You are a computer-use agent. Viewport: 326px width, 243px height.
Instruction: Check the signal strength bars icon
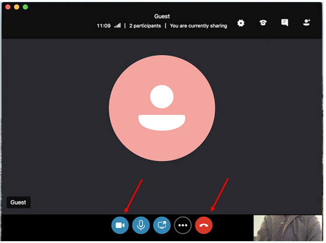point(118,26)
